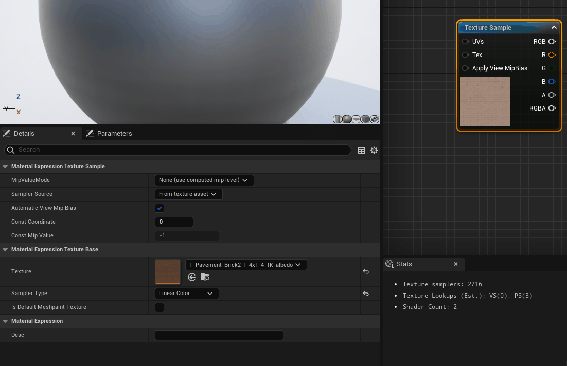Viewport: 567px width, 366px height.
Task: Reset Texture property to default
Action: tap(366, 272)
